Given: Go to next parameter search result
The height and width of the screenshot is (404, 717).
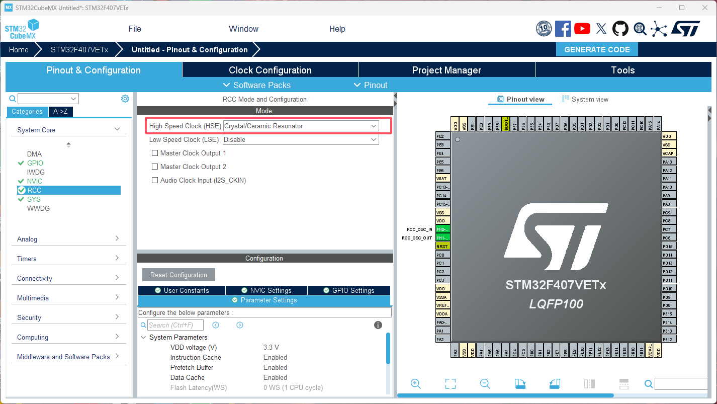Looking at the screenshot, I should pyautogui.click(x=240, y=325).
